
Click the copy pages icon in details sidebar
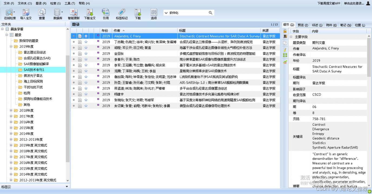pyautogui.click(x=285, y=43)
